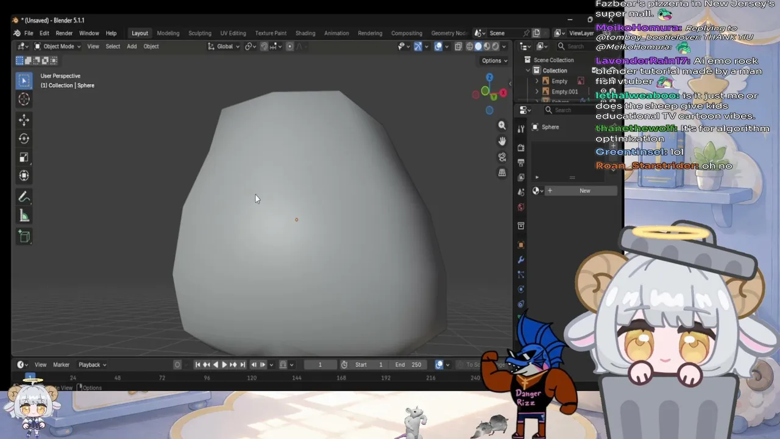Open the Help menu
Image resolution: width=780 pixels, height=439 pixels.
coord(111,33)
